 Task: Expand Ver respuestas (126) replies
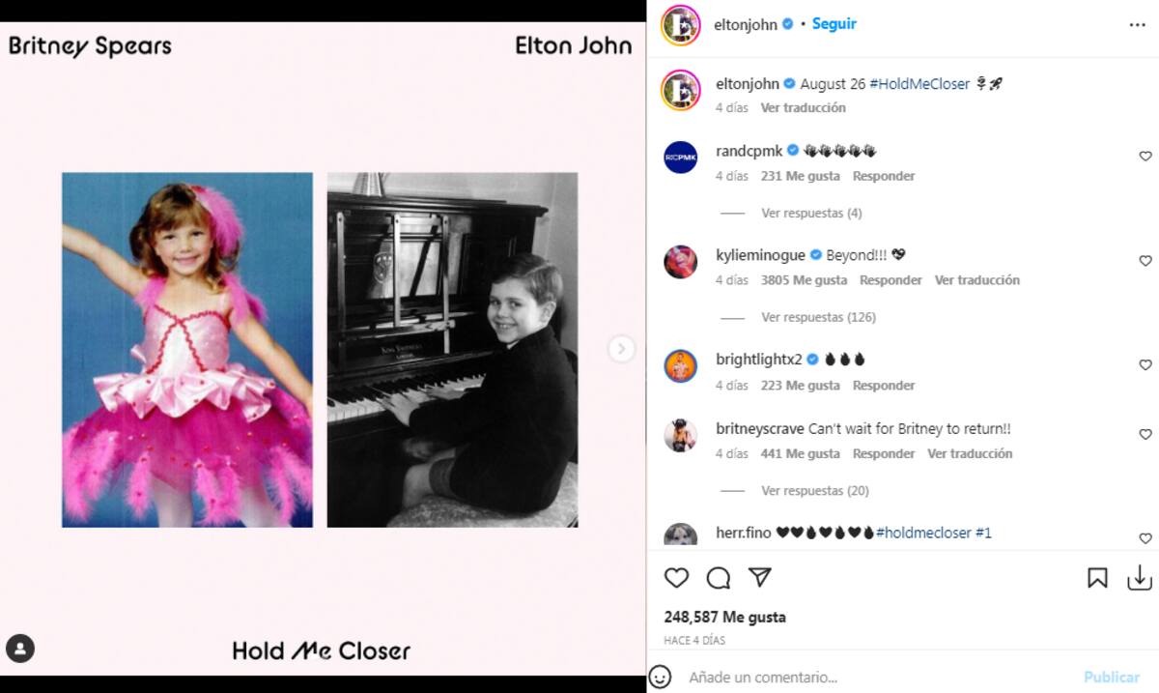818,317
